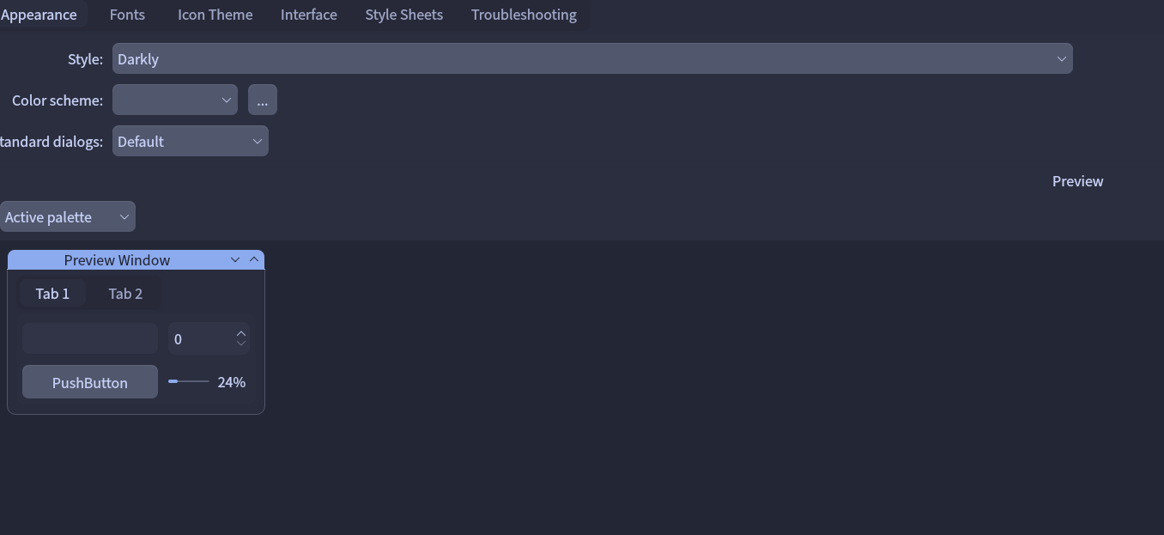Switch to the Fonts tab
This screenshot has height=535, width=1164.
point(127,15)
